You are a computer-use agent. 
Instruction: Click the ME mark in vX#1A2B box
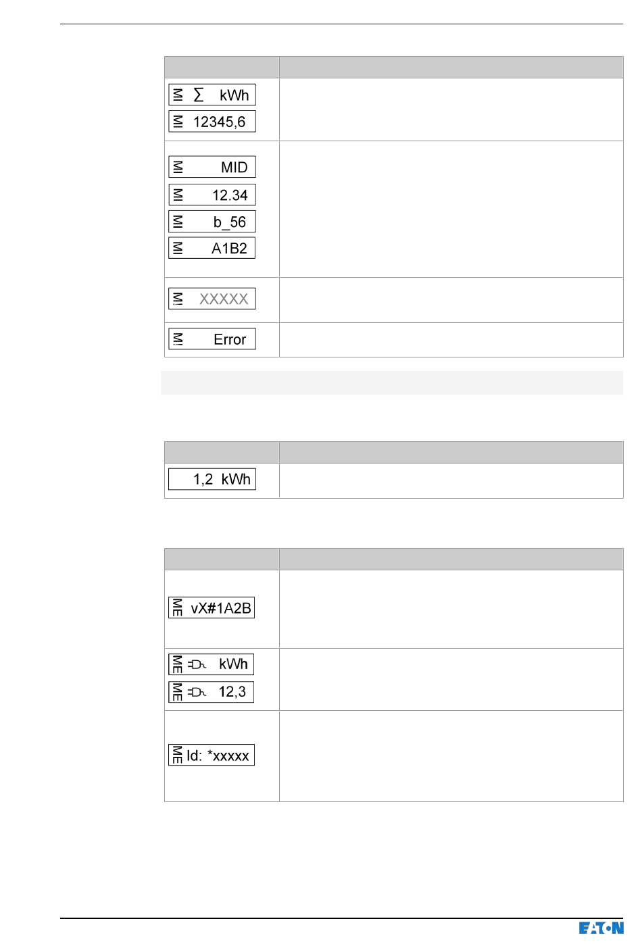177,607
